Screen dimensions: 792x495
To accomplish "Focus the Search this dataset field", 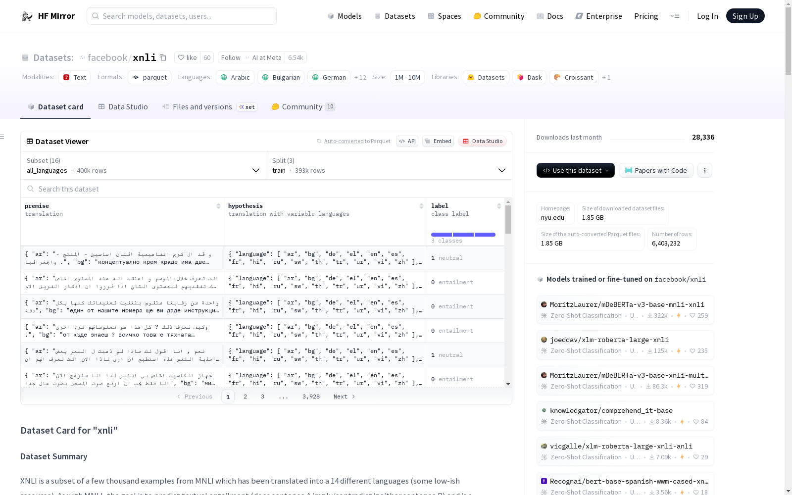I will 266,189.
